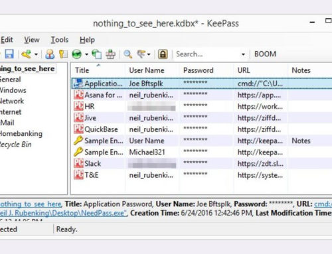Click the Save database icon
The image size is (332, 254).
click(x=9, y=54)
